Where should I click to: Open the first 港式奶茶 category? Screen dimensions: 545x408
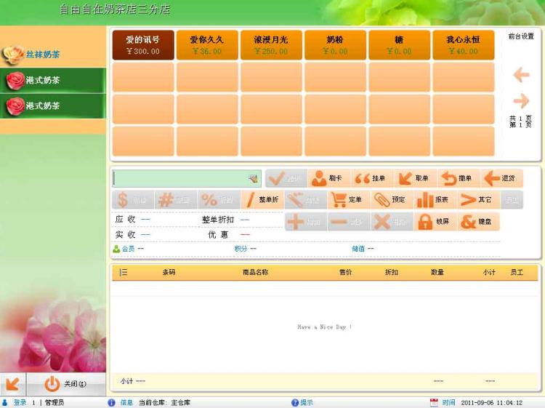pos(53,80)
